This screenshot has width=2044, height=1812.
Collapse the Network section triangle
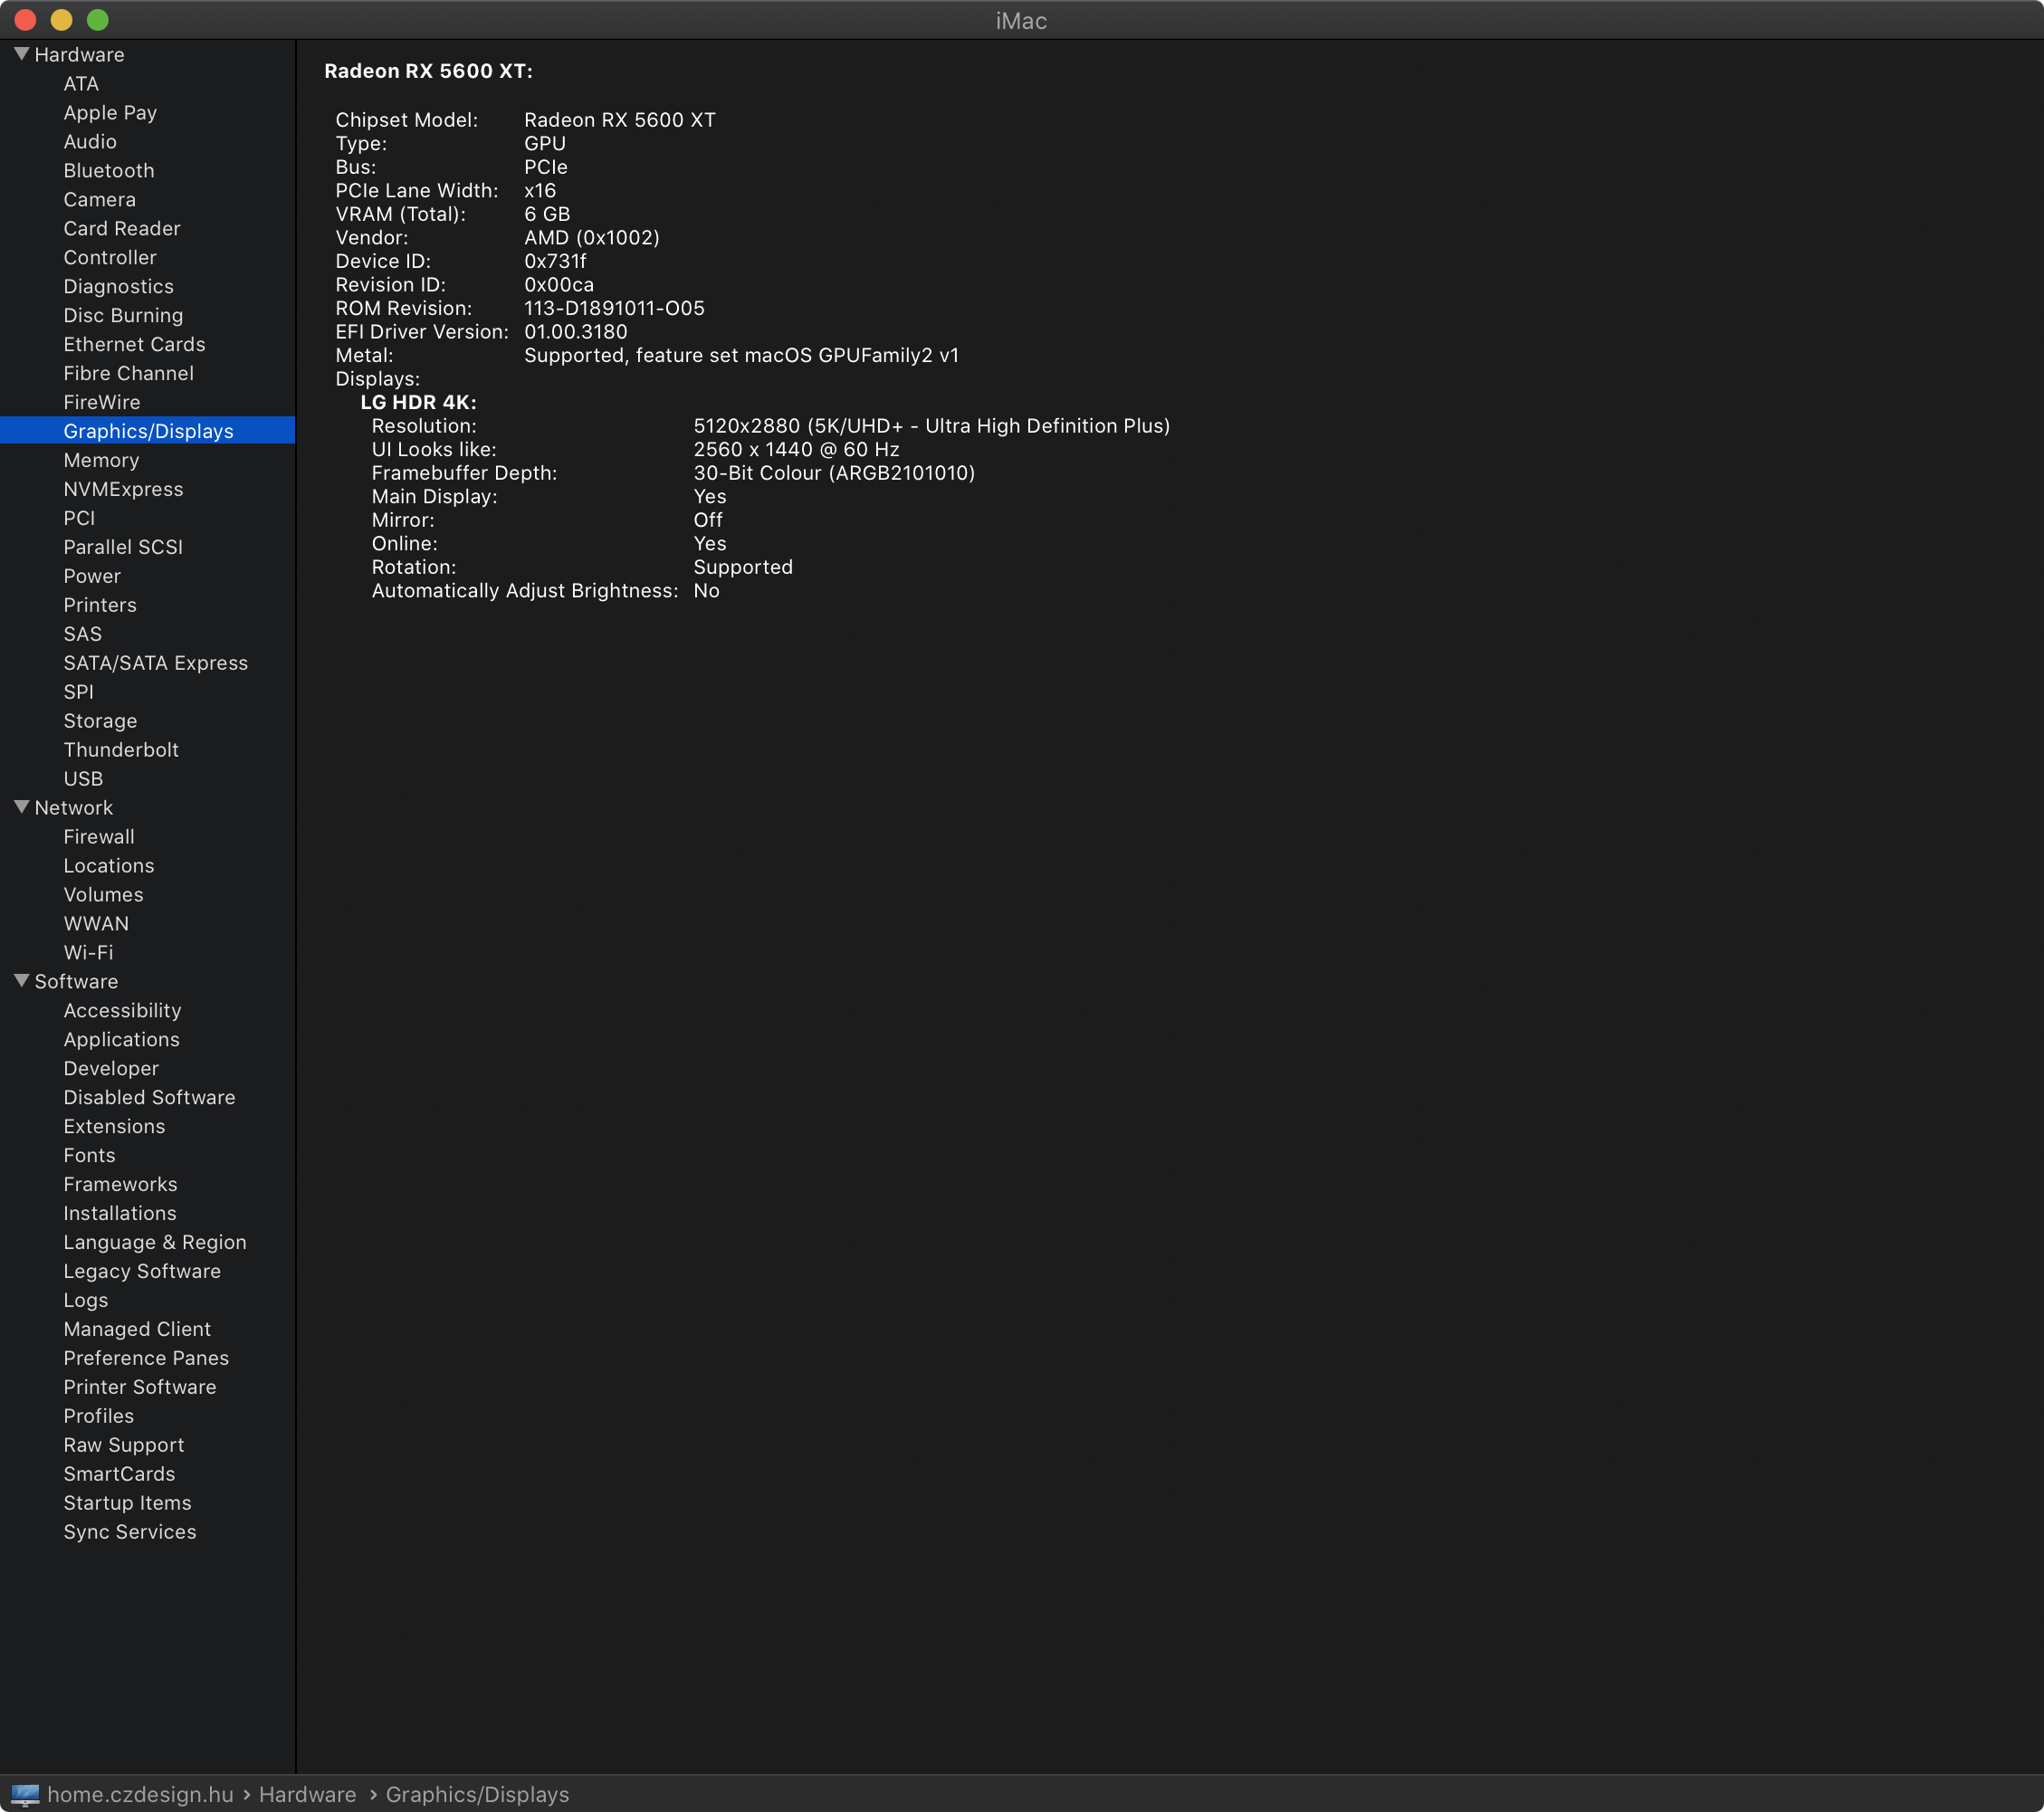(21, 807)
